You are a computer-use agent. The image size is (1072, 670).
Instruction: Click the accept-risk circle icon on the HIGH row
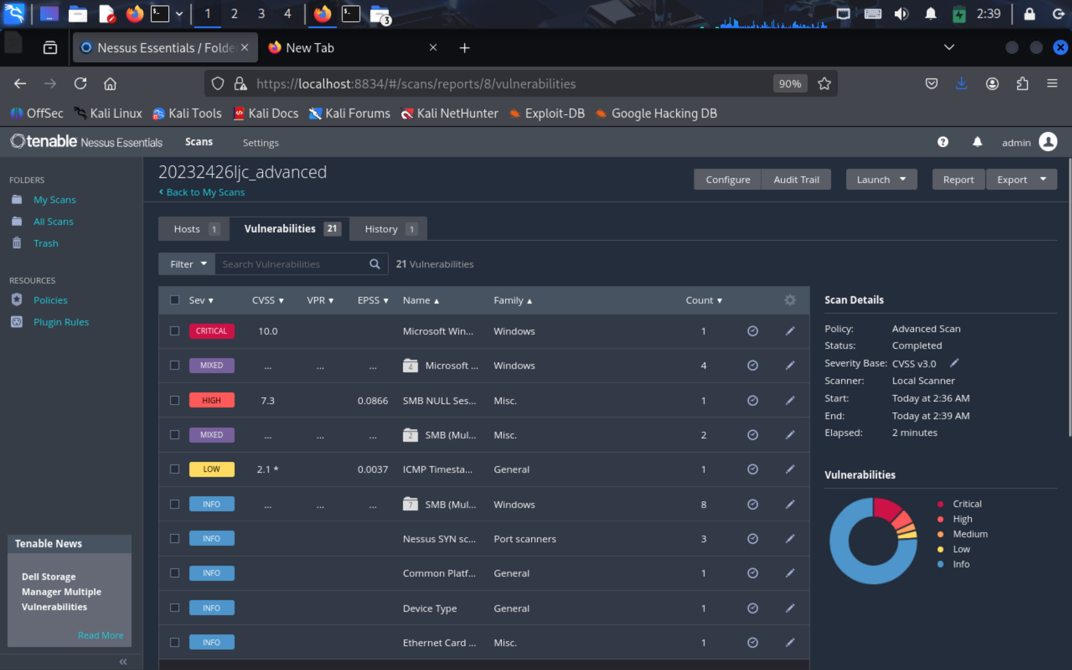click(752, 400)
